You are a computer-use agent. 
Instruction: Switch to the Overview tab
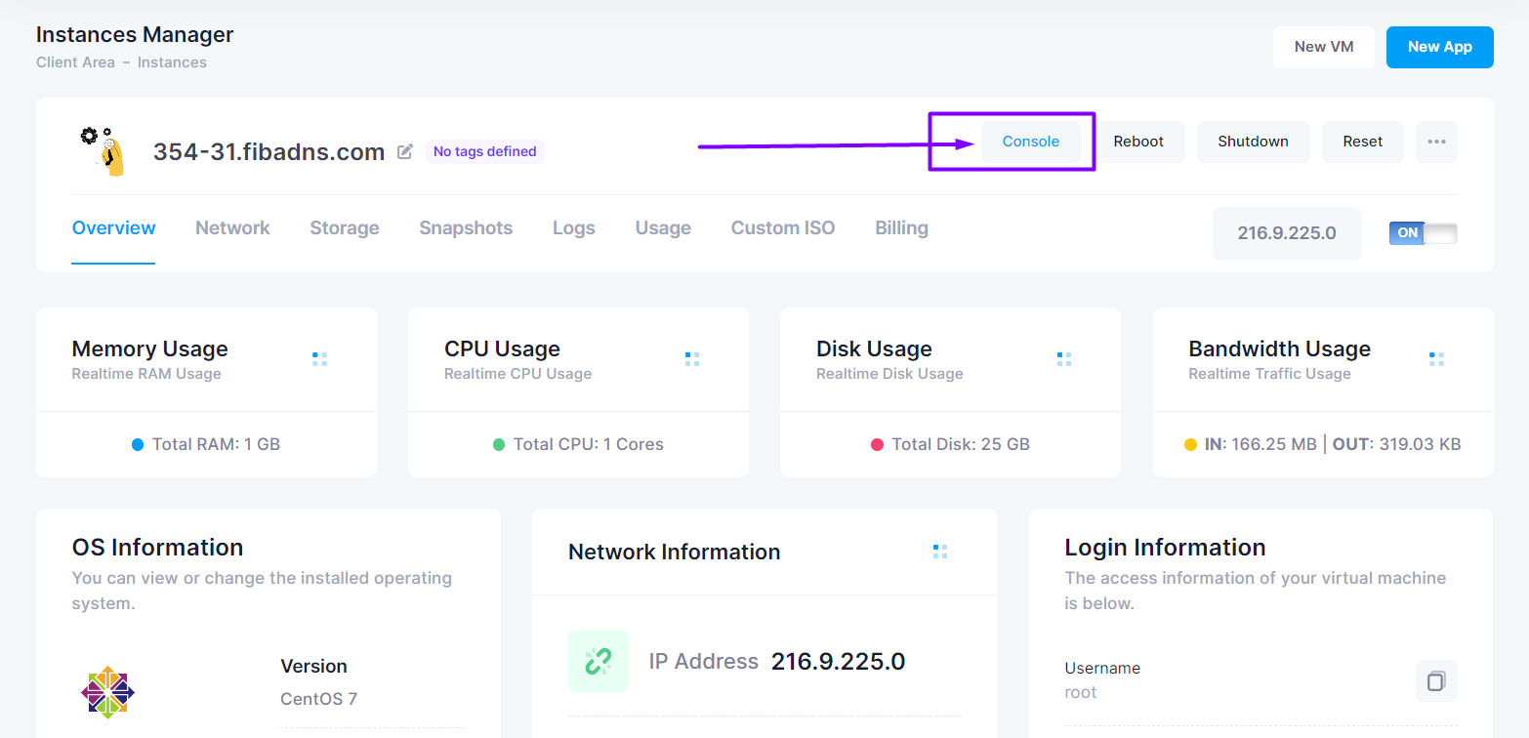[x=114, y=228]
